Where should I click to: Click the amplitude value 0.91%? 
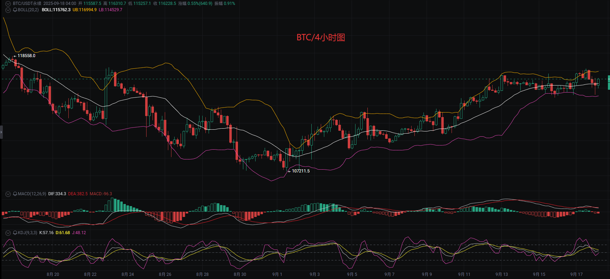click(230, 4)
